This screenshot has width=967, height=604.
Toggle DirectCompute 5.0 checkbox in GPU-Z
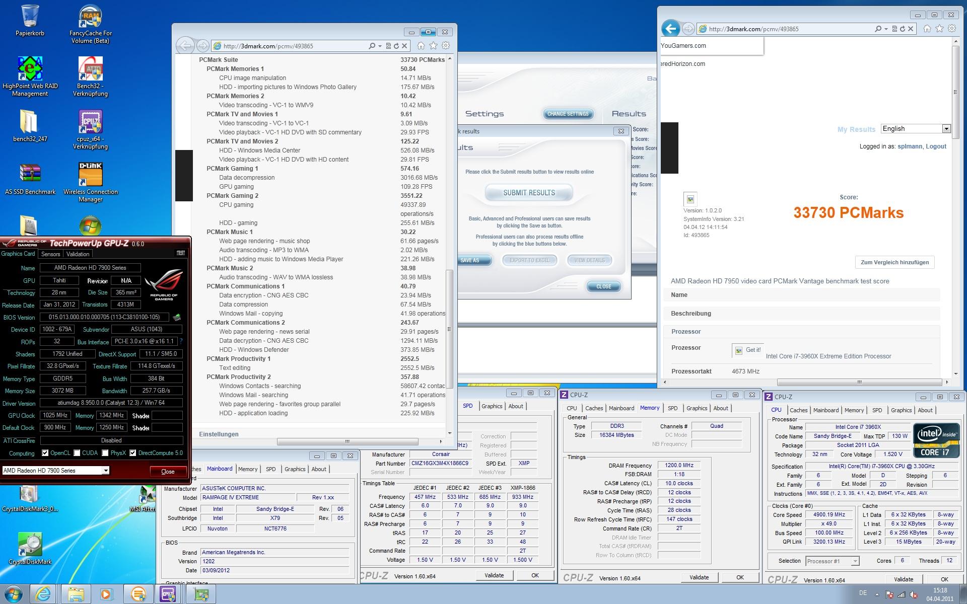[133, 453]
